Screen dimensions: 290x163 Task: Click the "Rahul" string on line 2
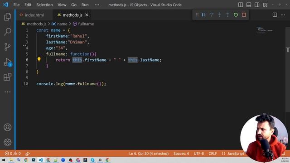tap(78, 36)
